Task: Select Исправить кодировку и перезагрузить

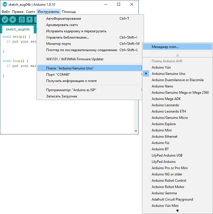Action: [x=90, y=31]
